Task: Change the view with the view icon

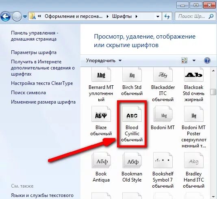Action: [184, 61]
